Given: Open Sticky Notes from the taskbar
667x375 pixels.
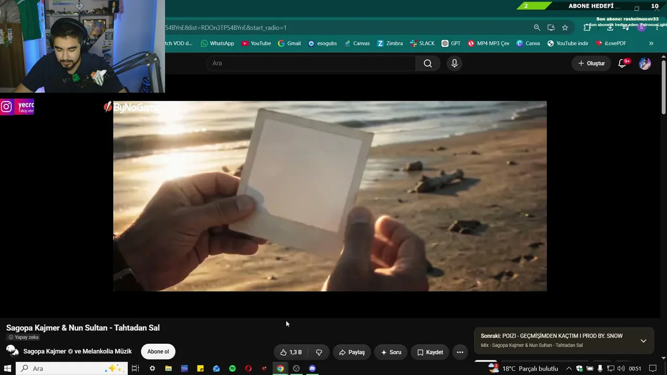Looking at the screenshot, I should tap(200, 368).
